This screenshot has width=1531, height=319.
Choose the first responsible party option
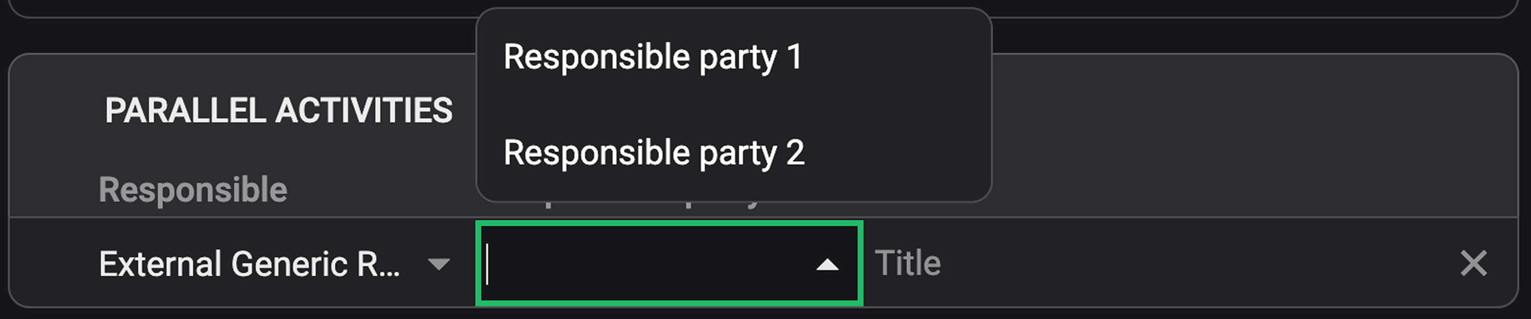[654, 58]
